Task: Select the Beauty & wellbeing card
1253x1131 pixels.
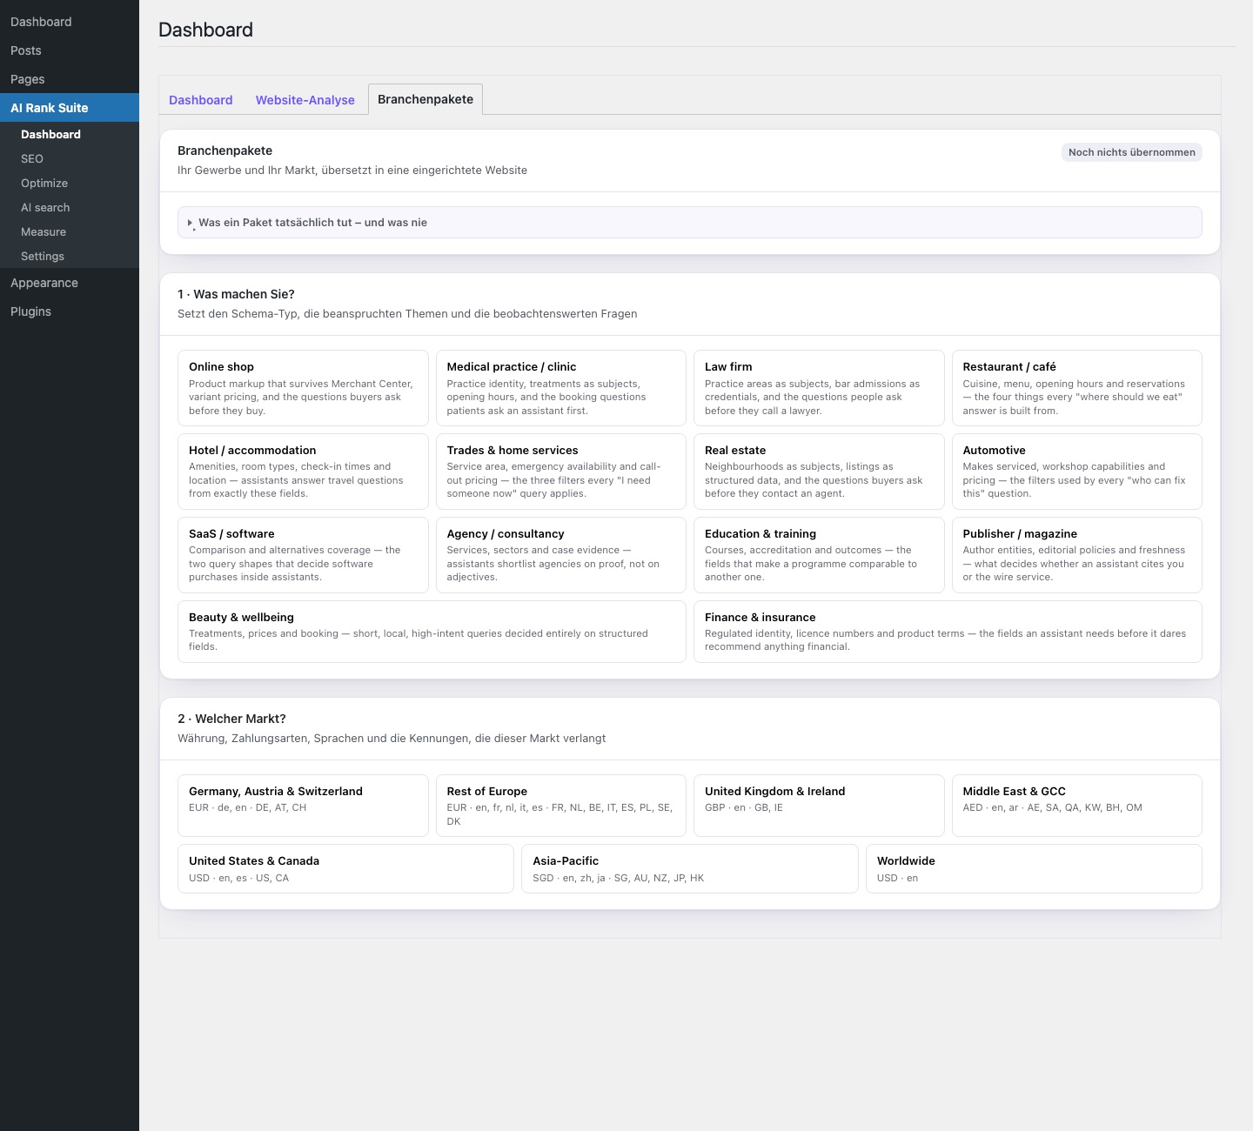Action: pos(432,632)
